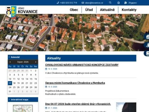
Task: Select day 31 at the bottom row of the calendar
Action: point(10,91)
